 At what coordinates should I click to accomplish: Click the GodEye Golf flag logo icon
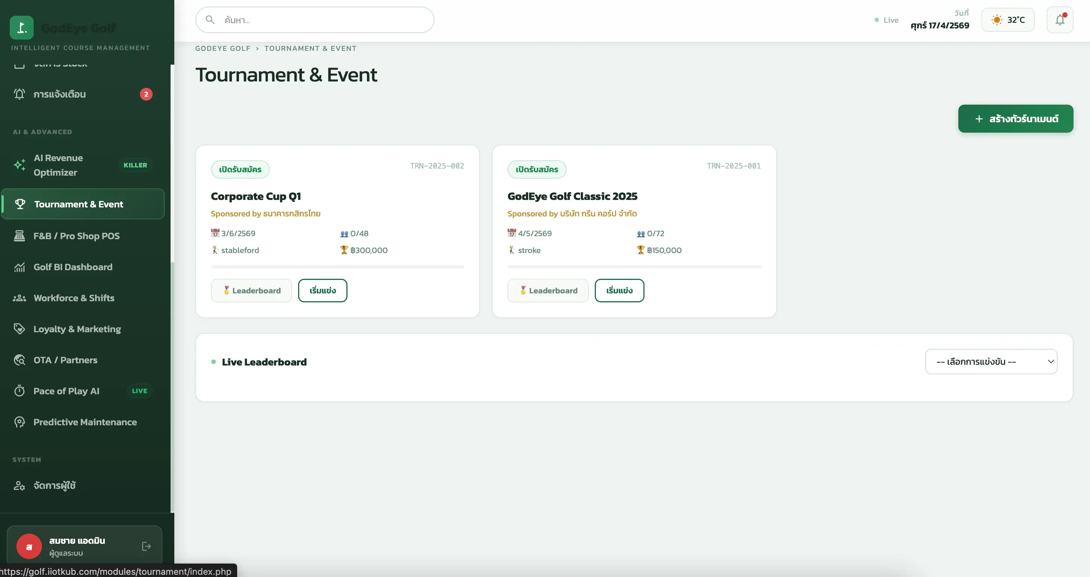[22, 28]
